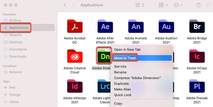Screen dimensions: 213x107
Task: Select Applications in the sidebar
Action: [28, 28]
